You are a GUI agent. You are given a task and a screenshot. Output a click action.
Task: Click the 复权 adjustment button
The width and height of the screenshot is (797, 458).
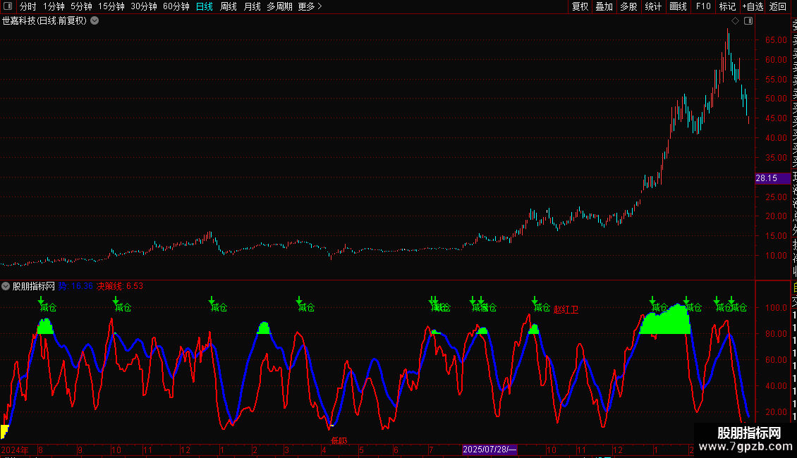(580, 7)
